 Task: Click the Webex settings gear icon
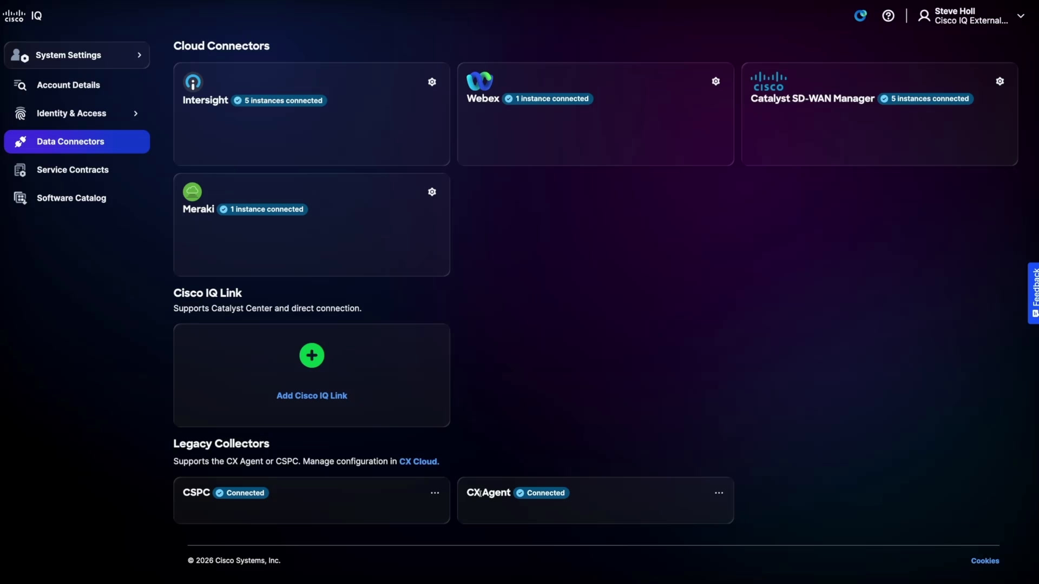[715, 81]
